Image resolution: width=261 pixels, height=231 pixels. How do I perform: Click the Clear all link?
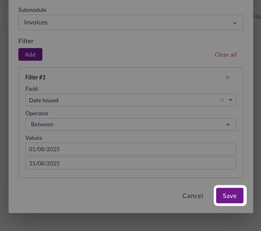226,55
